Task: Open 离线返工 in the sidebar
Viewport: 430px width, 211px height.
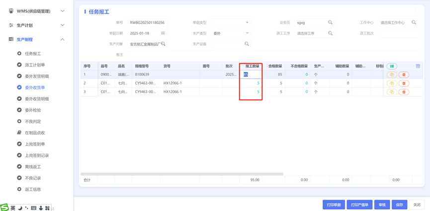Action: 33,167
